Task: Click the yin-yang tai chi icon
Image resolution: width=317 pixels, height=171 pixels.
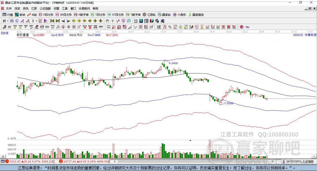Action: [242, 27]
